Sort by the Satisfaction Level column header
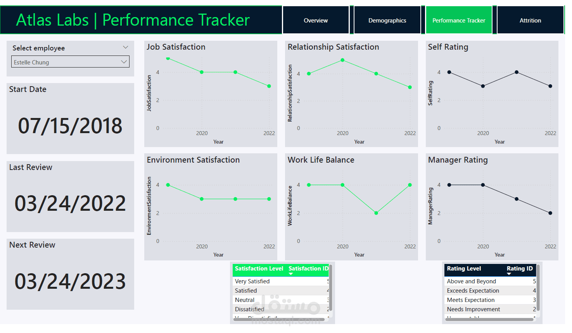The image size is (572, 333). [259, 269]
